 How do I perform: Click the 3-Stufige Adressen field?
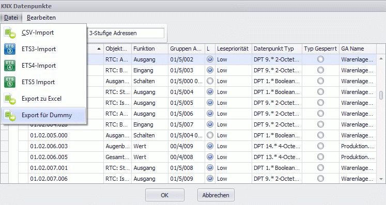[x=126, y=33]
